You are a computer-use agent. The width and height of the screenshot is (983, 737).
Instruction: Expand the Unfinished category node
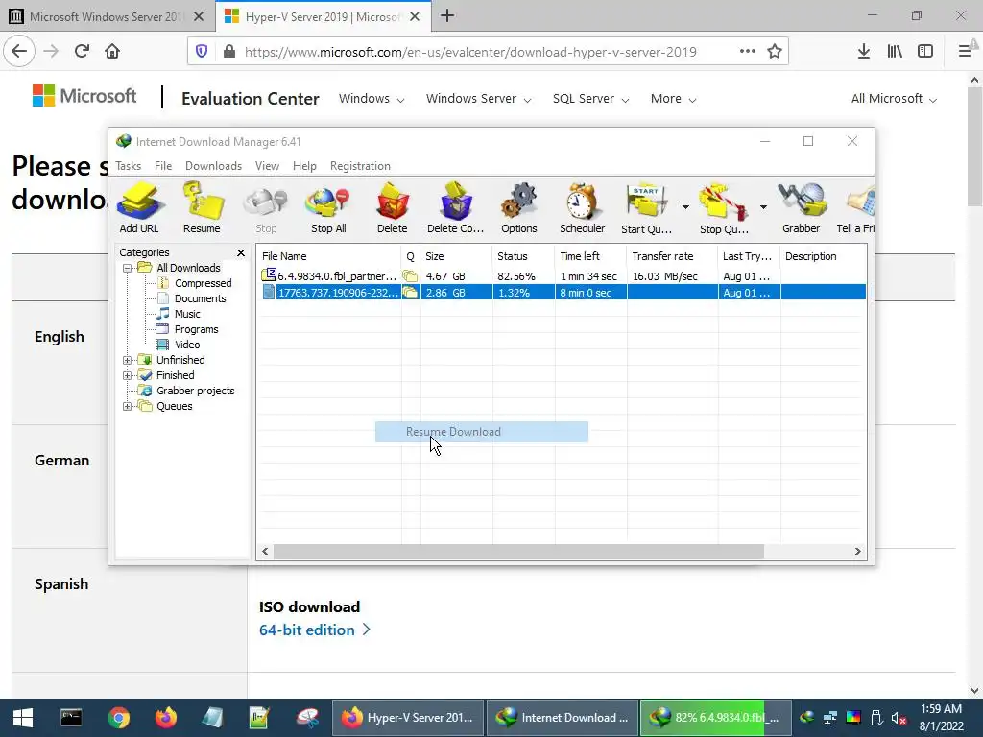[128, 361]
